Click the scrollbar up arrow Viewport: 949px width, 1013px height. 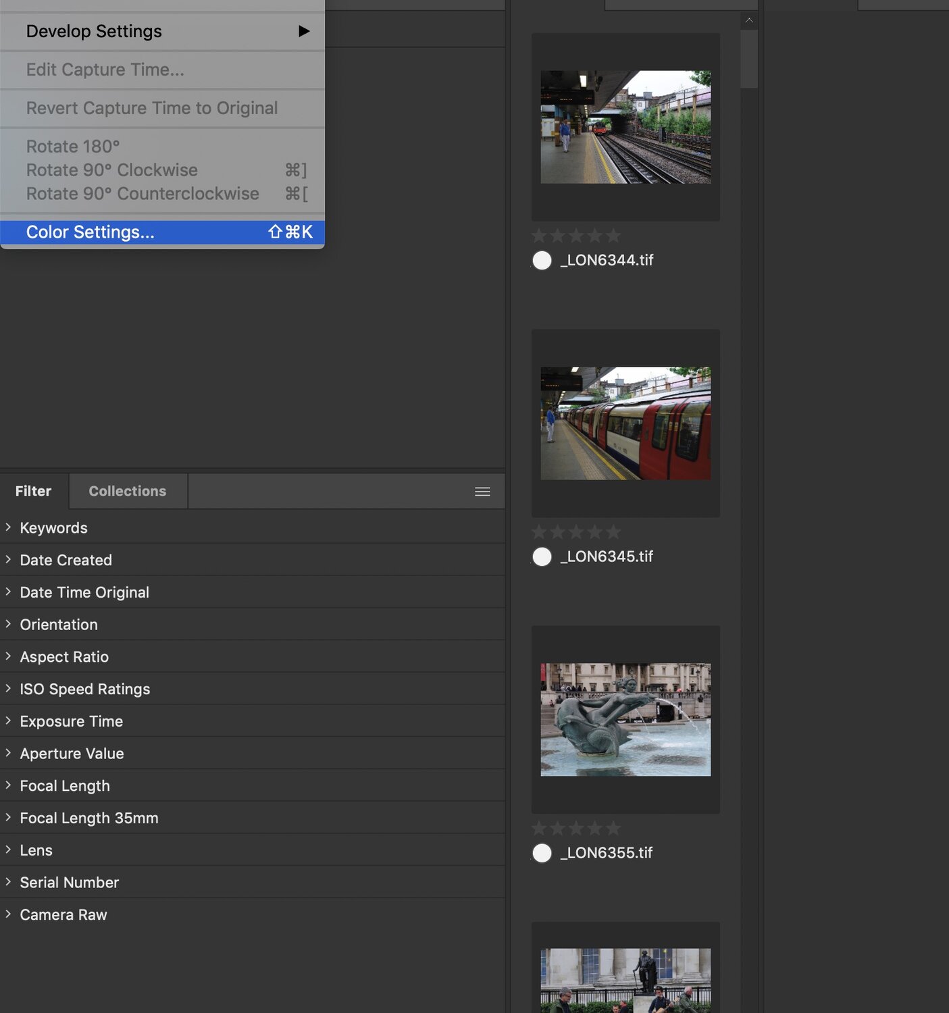tap(748, 20)
